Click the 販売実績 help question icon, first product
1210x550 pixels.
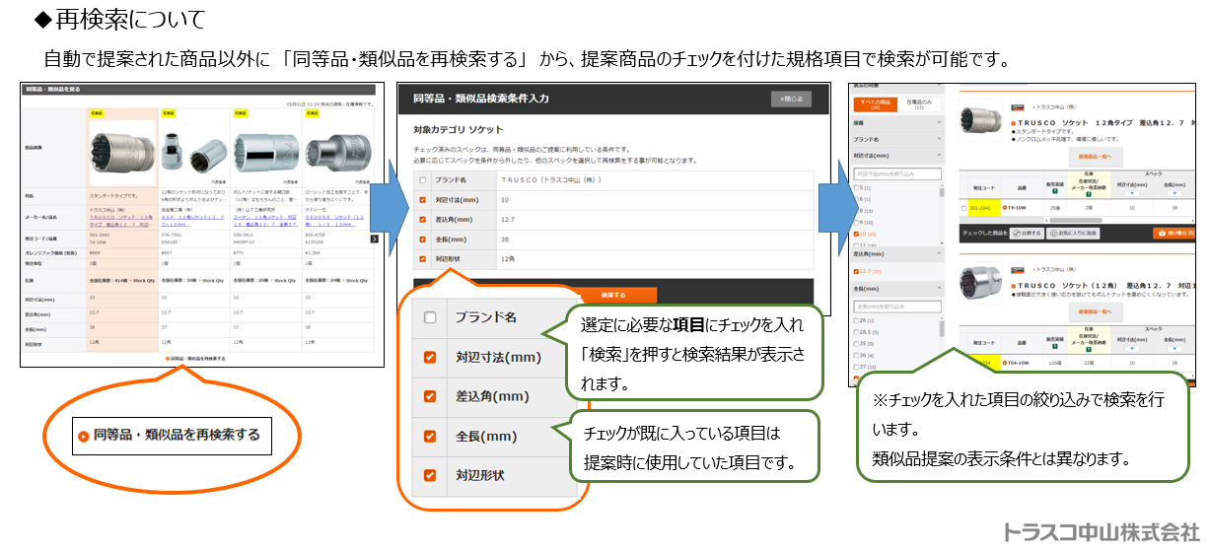1055,191
